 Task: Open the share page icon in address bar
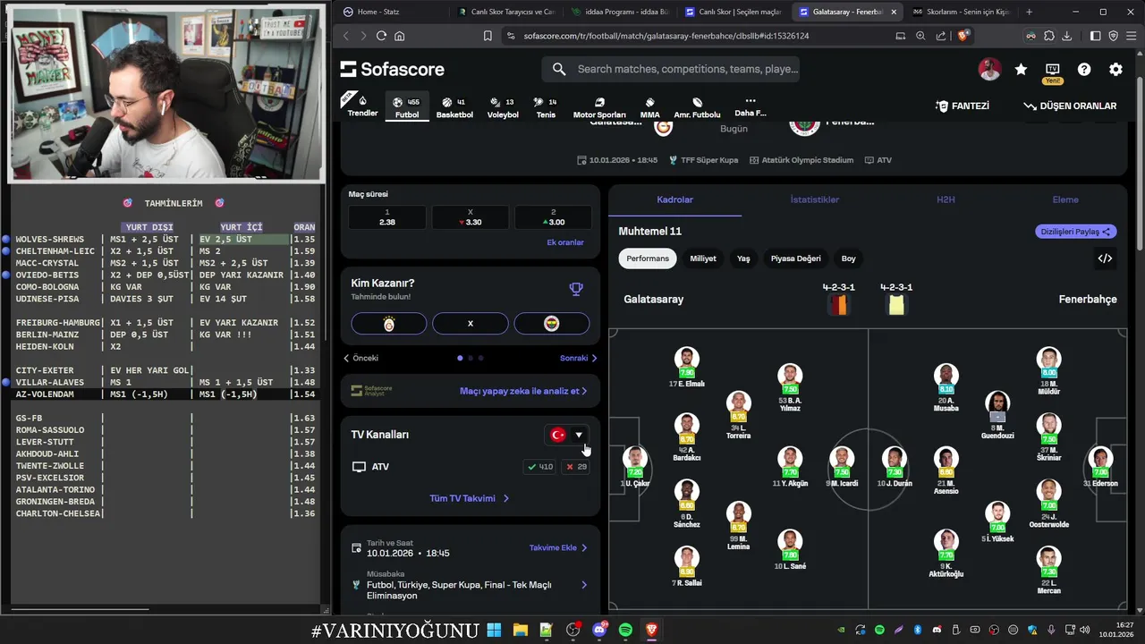[x=941, y=36]
